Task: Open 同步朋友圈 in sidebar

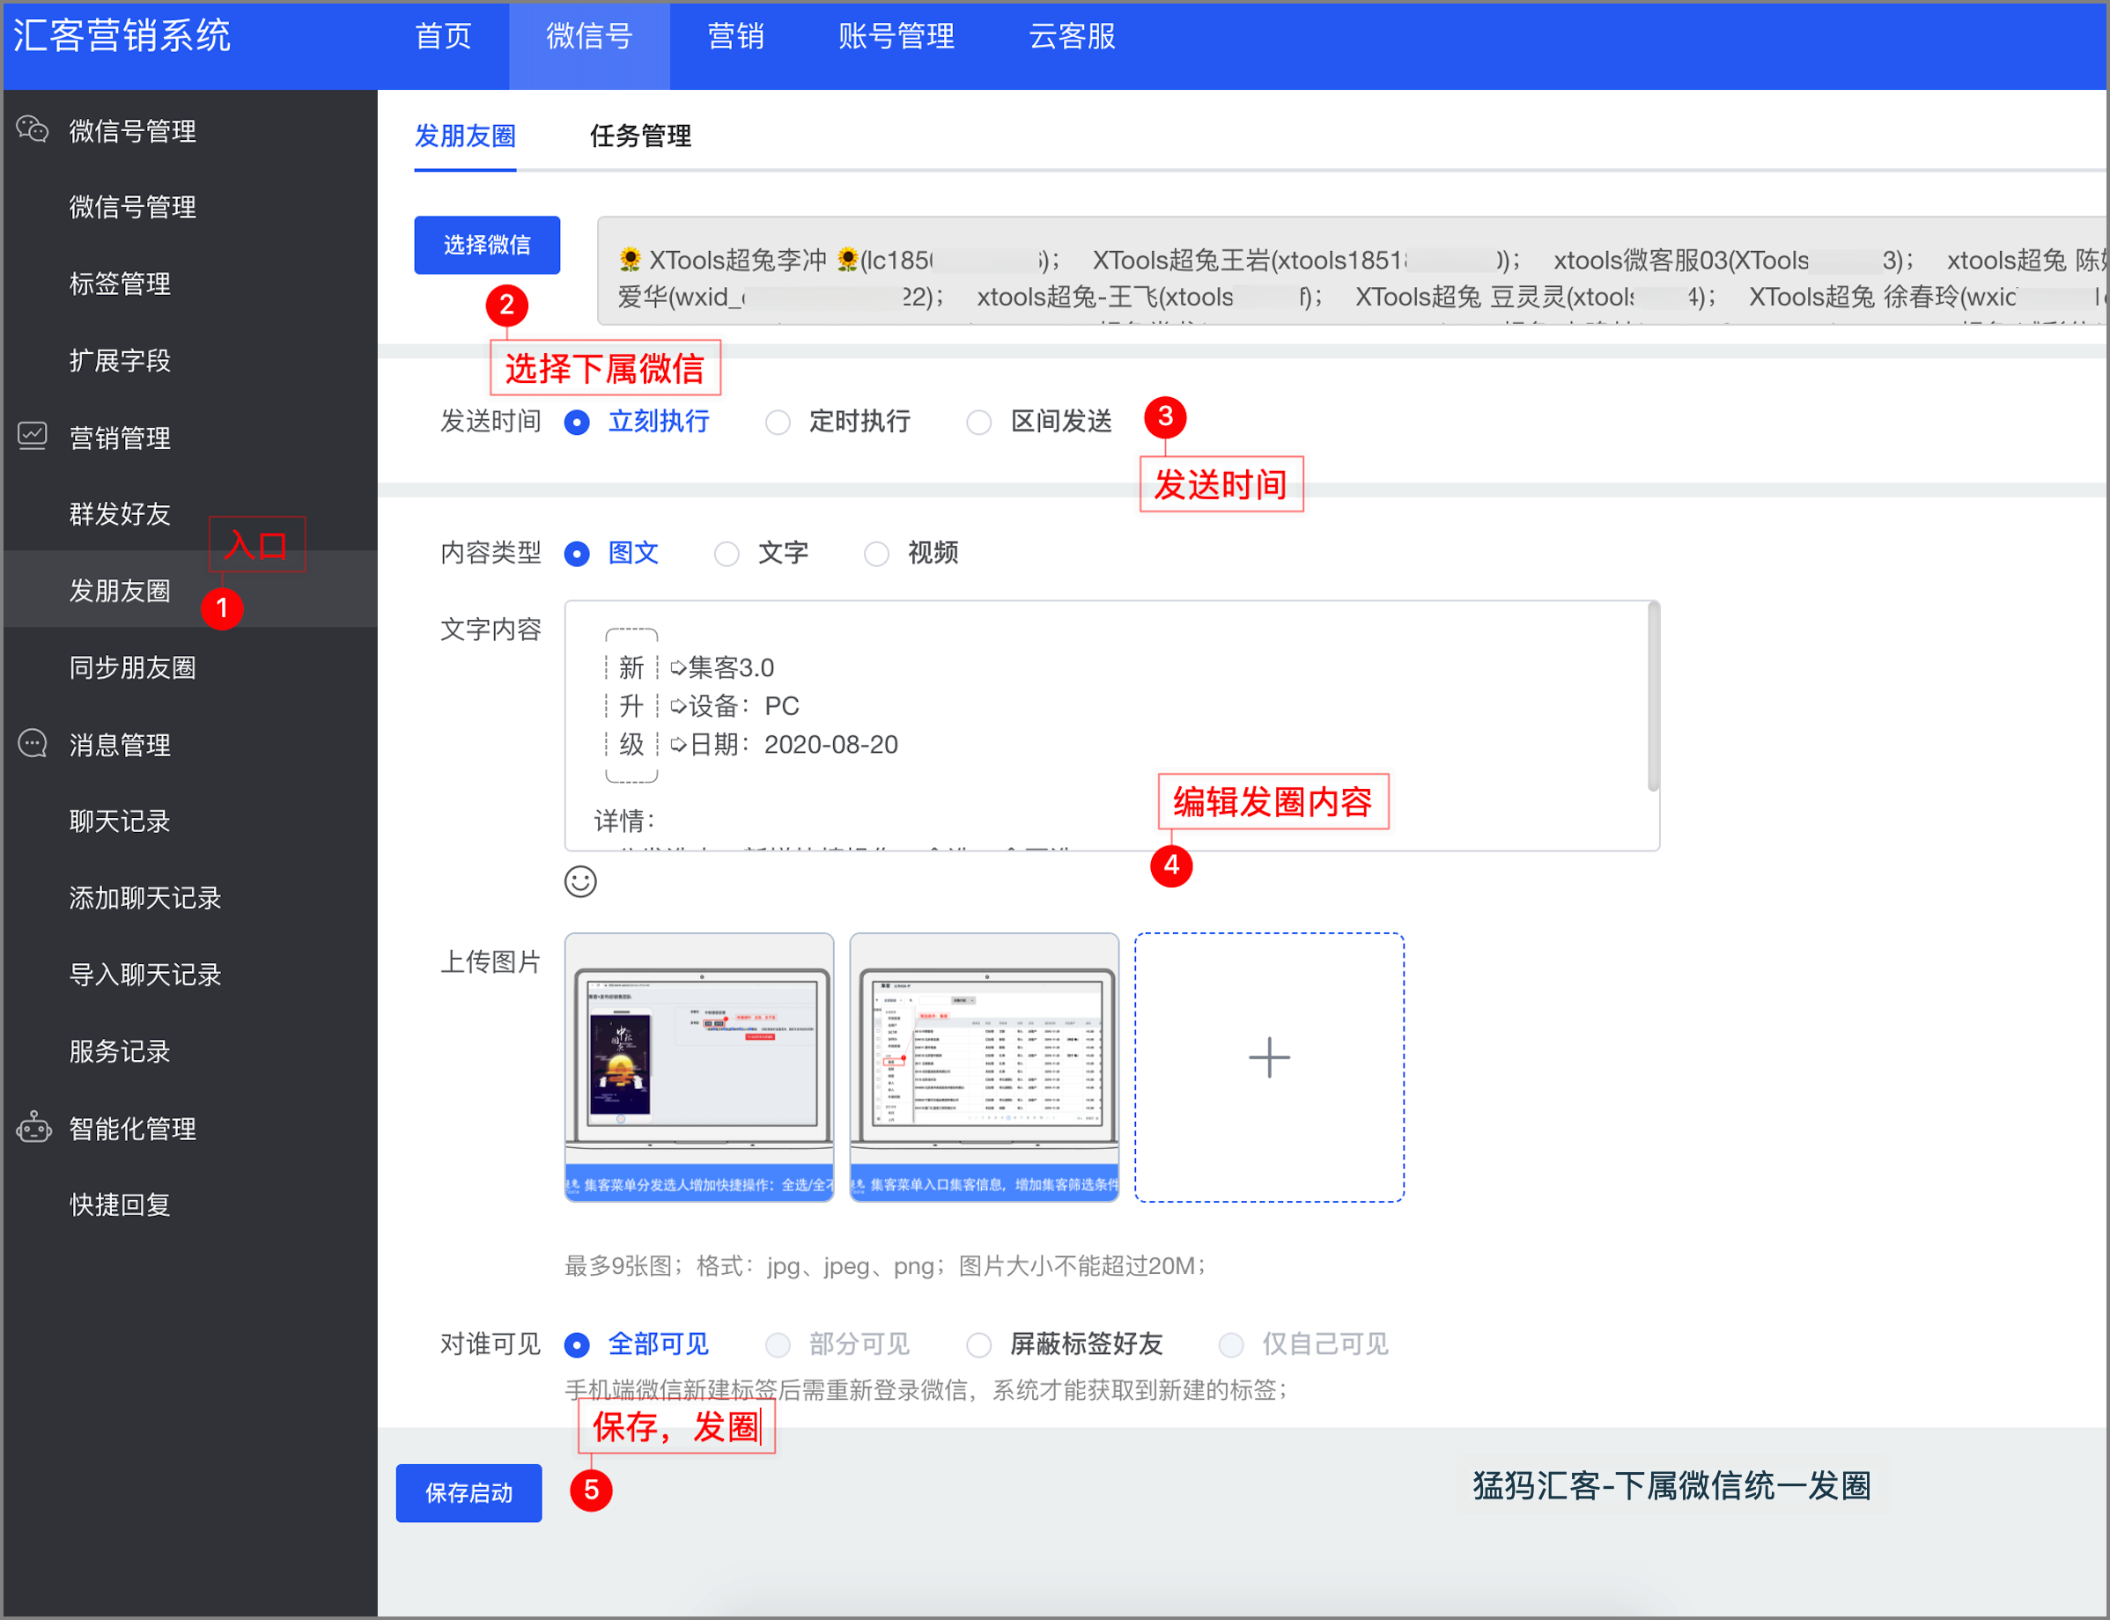Action: 132,667
